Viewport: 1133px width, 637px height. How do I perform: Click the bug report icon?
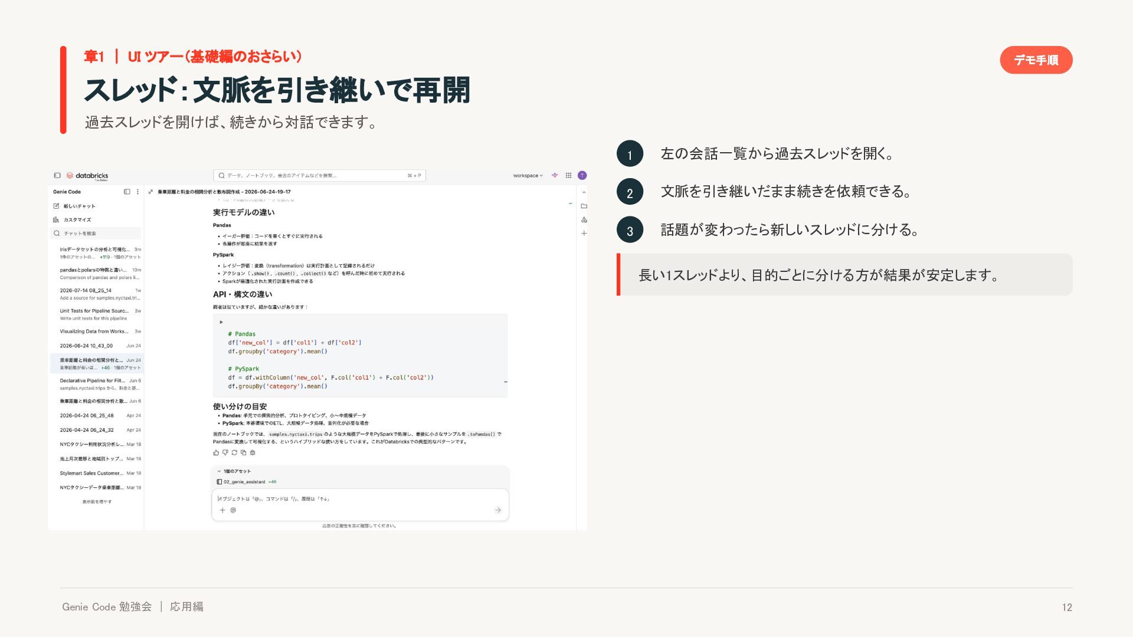tap(253, 453)
